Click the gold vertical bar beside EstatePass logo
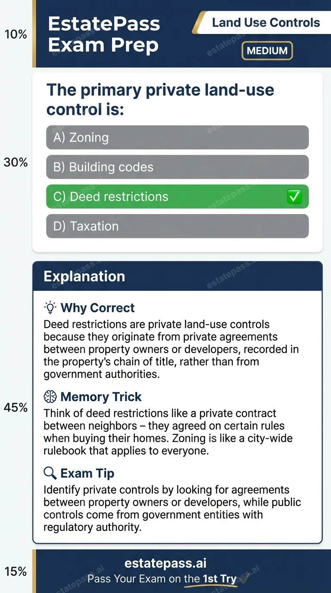The width and height of the screenshot is (331, 593). [35, 34]
